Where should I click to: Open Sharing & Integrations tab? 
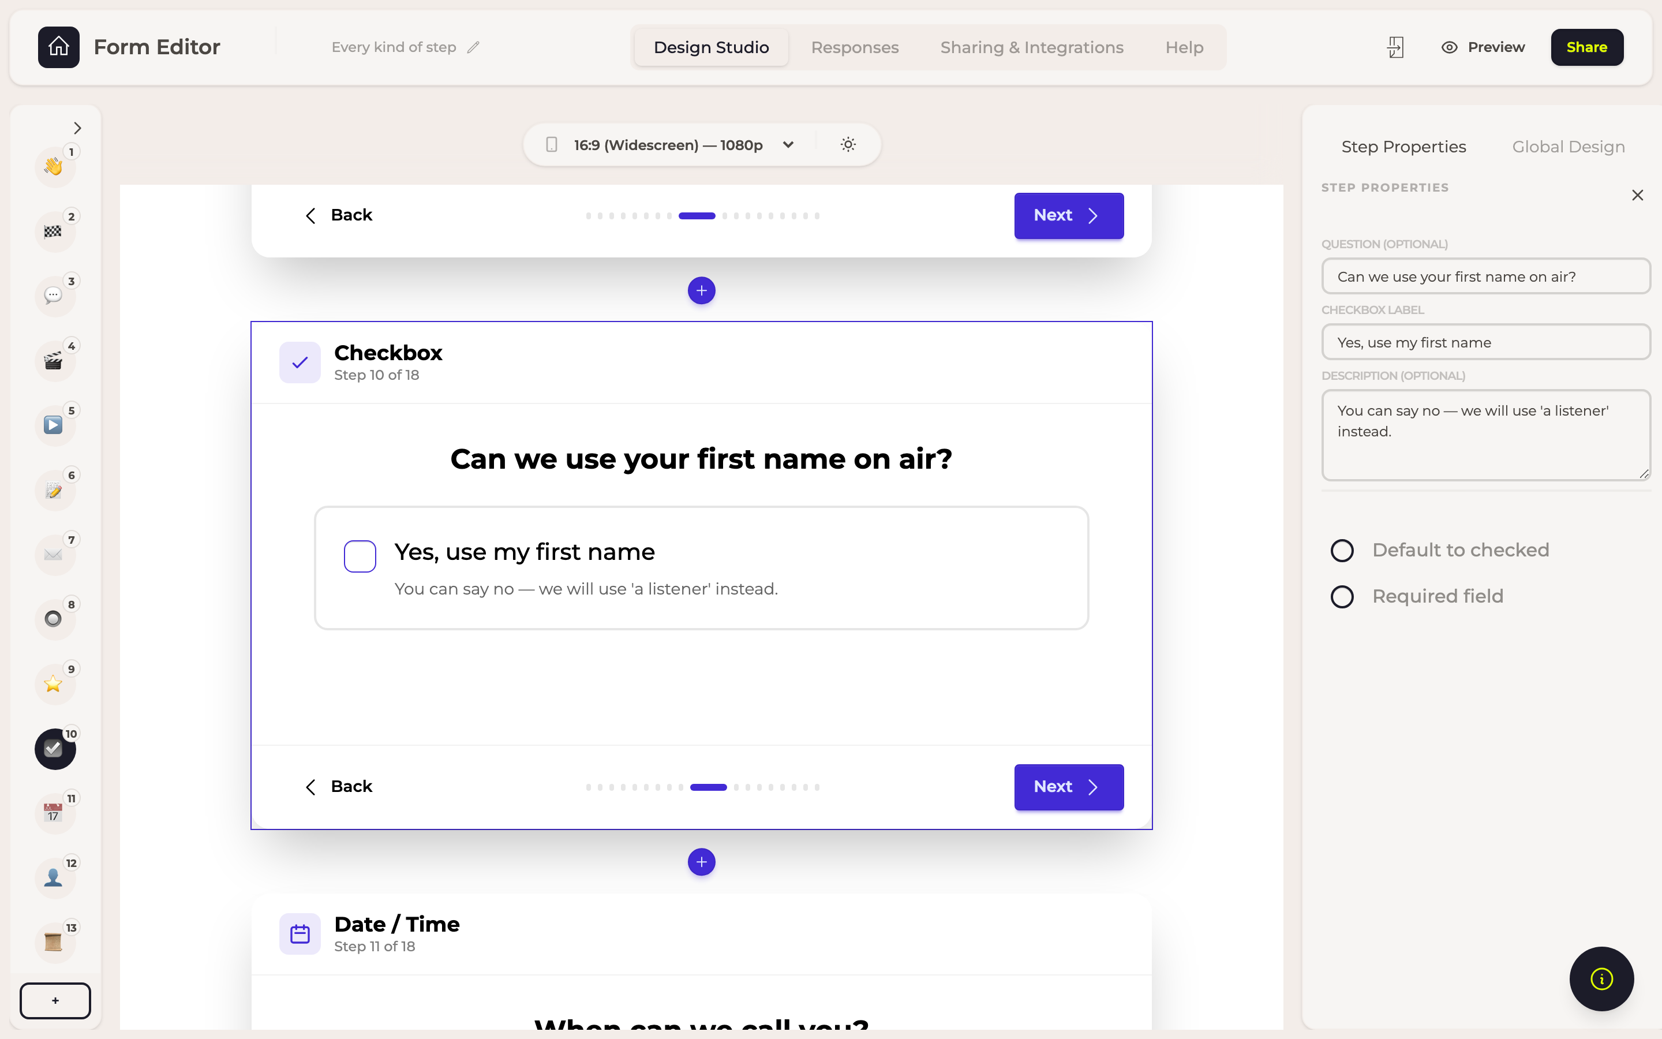1032,47
